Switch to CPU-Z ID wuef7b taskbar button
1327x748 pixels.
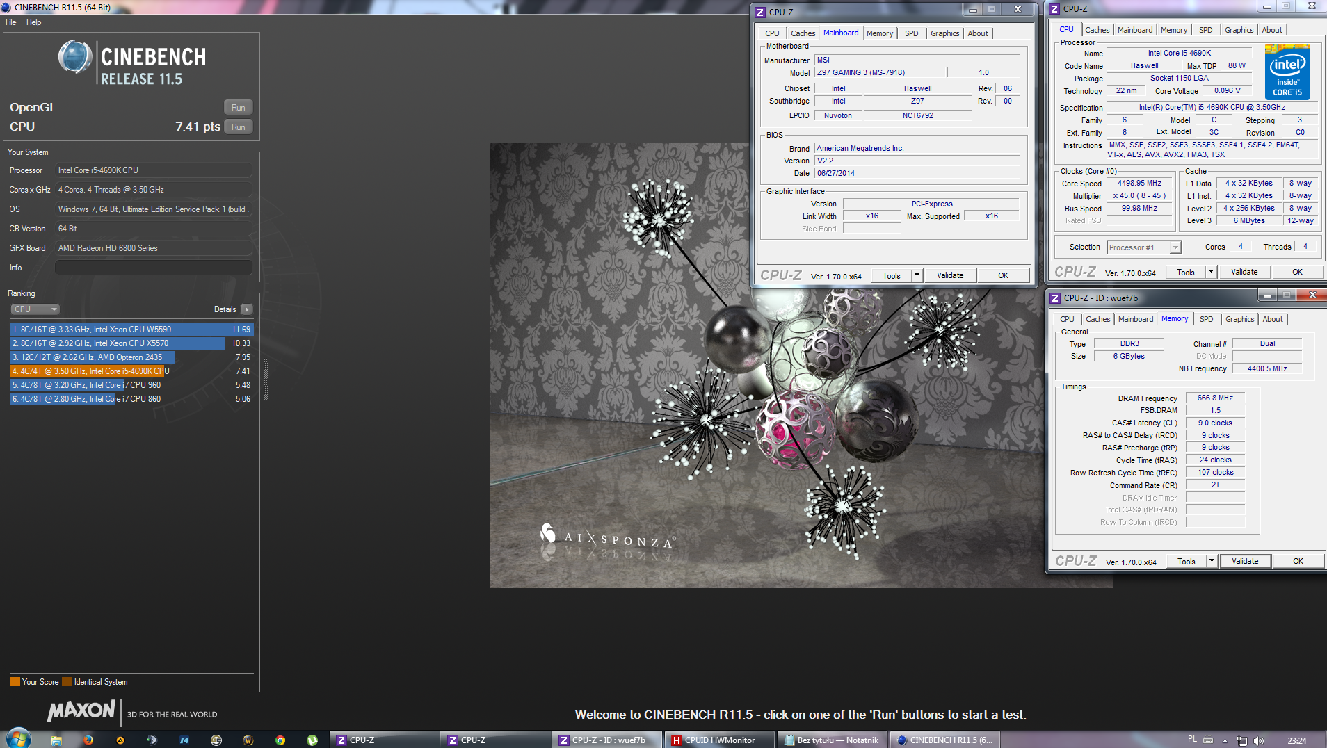(607, 740)
